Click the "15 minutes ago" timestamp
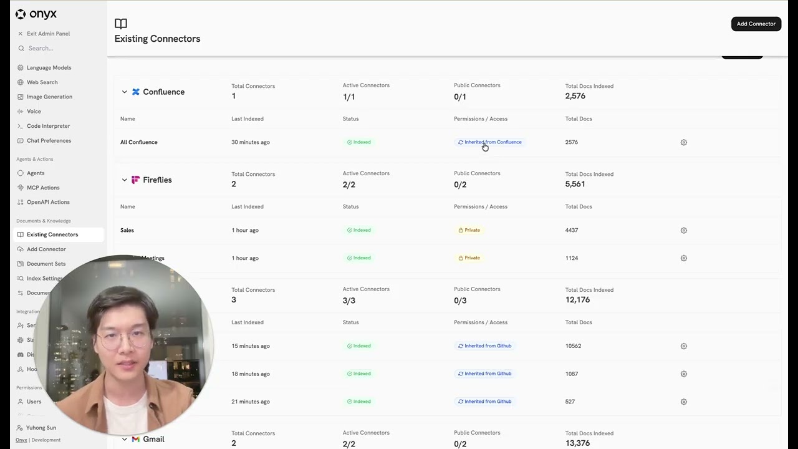This screenshot has width=798, height=449. pyautogui.click(x=251, y=346)
